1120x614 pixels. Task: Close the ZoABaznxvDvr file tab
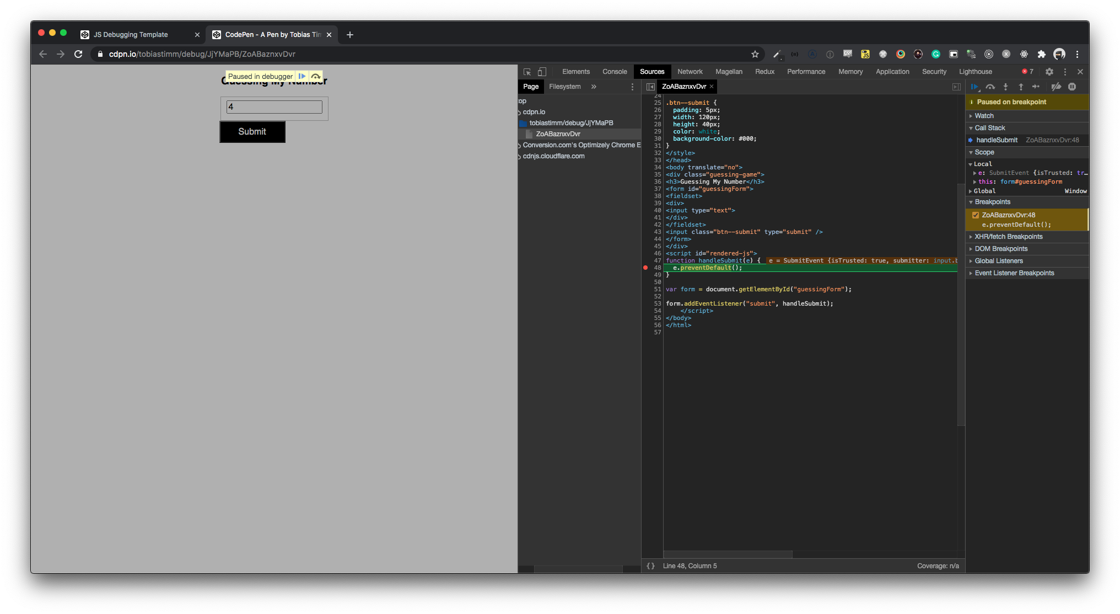pyautogui.click(x=712, y=87)
